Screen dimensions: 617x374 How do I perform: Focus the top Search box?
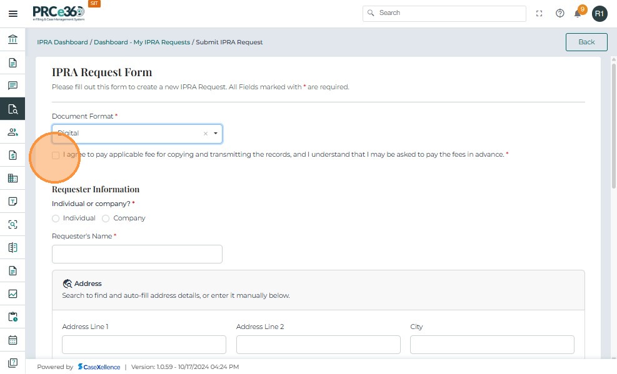(x=445, y=13)
